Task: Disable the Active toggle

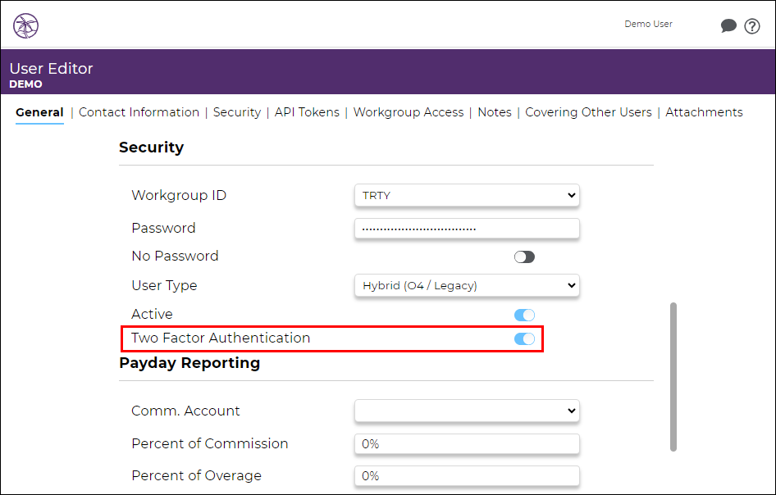Action: coord(525,315)
